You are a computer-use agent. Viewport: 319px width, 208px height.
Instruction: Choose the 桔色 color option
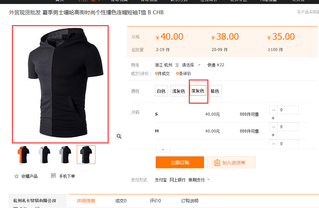pyautogui.click(x=215, y=91)
